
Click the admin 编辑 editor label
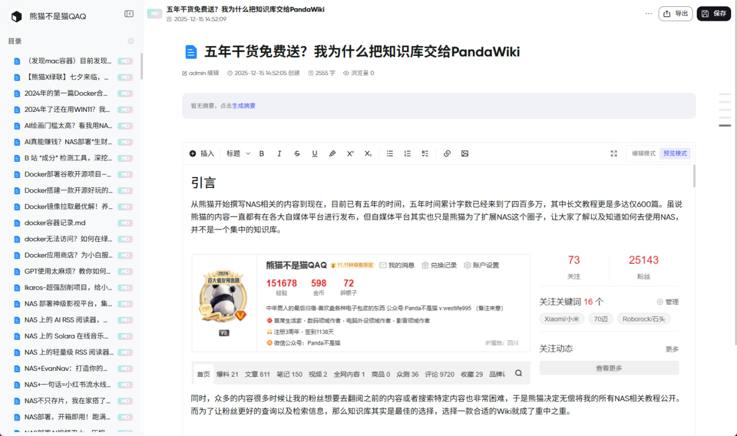coord(200,73)
